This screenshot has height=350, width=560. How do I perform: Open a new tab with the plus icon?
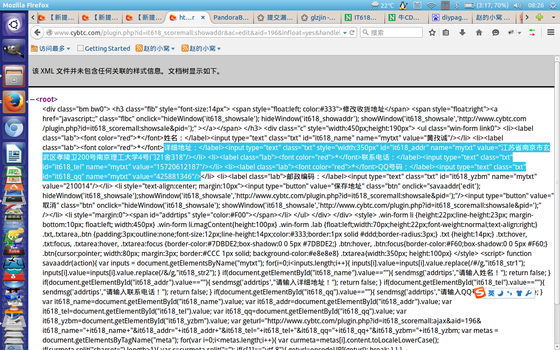(x=539, y=17)
